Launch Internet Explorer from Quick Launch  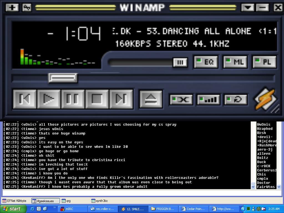32,209
